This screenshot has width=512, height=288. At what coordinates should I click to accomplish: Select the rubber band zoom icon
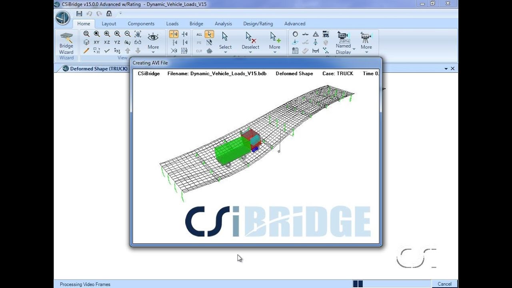click(x=86, y=34)
